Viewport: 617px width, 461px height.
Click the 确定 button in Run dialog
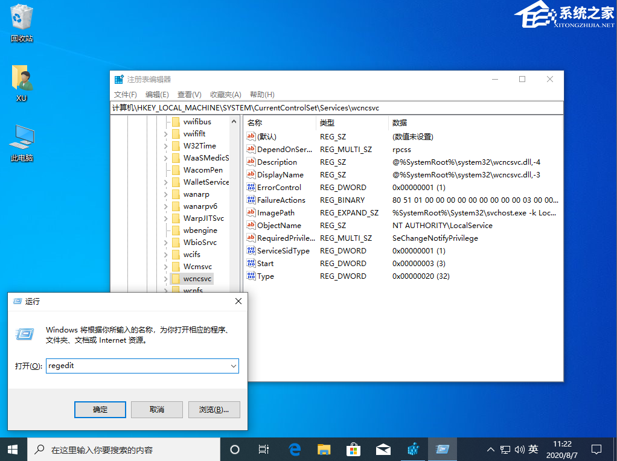point(100,410)
